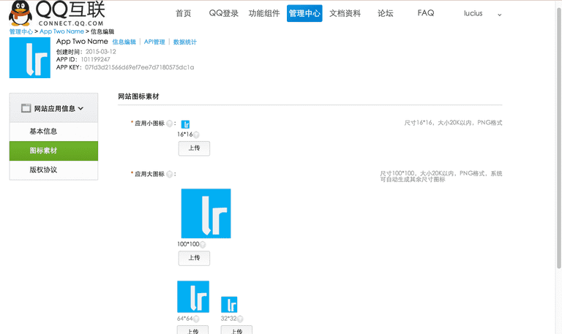
Task: Click 上传 button under the 100*100 icon
Action: click(x=194, y=258)
